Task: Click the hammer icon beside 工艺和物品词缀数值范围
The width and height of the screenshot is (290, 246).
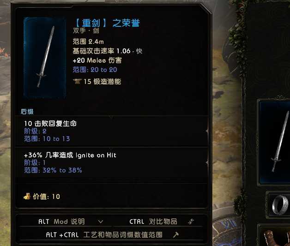Action: pos(175,235)
